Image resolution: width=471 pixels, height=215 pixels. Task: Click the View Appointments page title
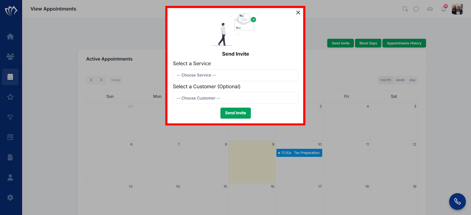point(53,9)
